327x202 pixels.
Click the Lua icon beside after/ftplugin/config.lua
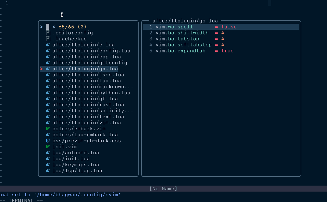click(48, 51)
